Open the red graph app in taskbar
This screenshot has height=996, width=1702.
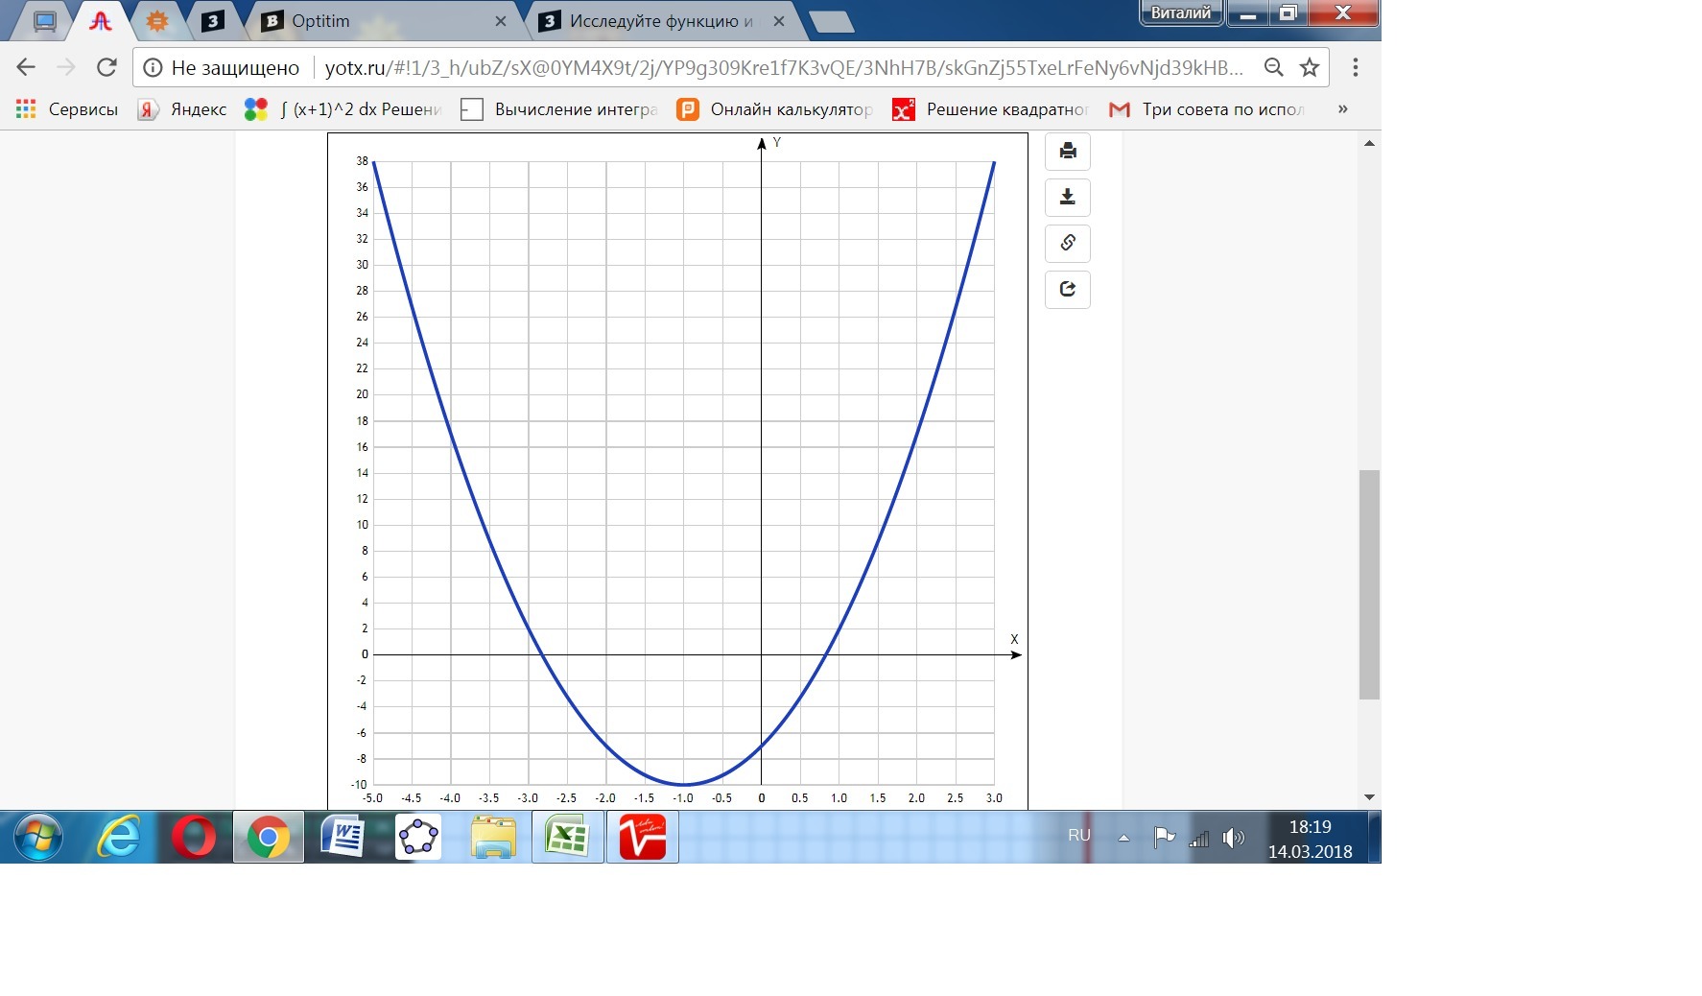(x=643, y=838)
